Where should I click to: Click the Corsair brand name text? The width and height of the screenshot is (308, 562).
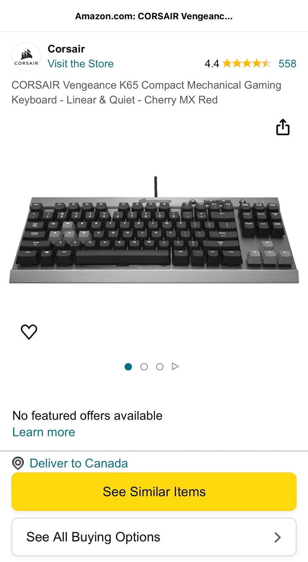click(x=66, y=49)
